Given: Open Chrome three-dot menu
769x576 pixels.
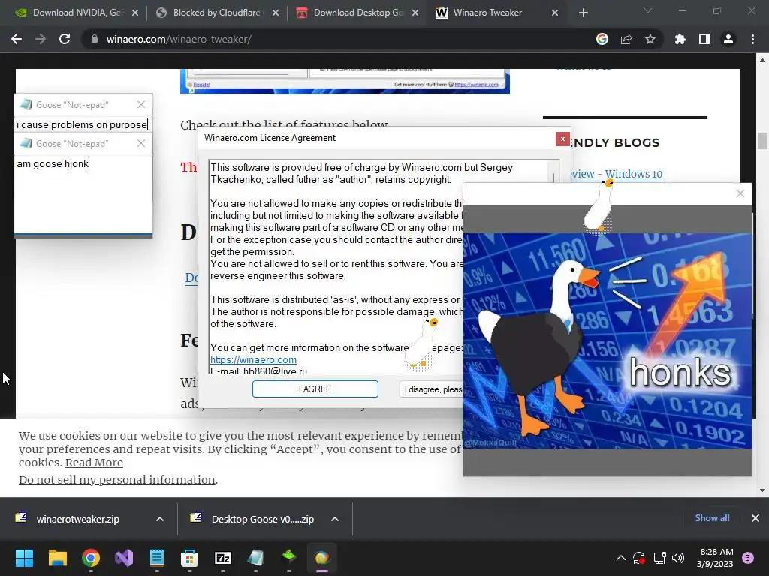Looking at the screenshot, I should [x=752, y=39].
